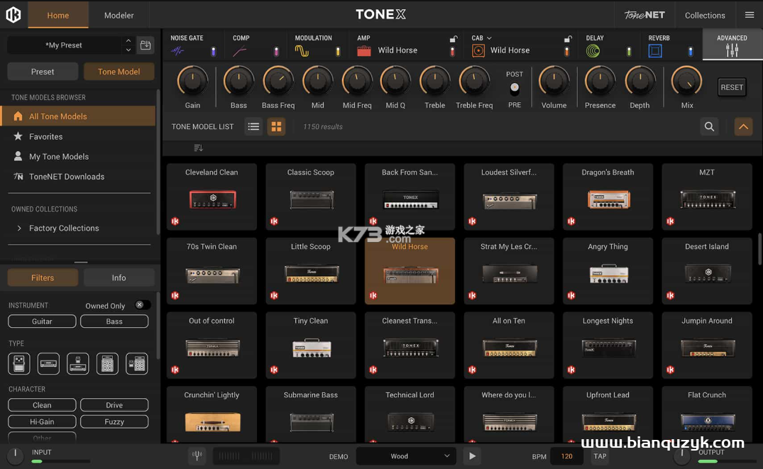Image resolution: width=763 pixels, height=469 pixels.
Task: Select the modulation waveform icon
Action: [302, 50]
